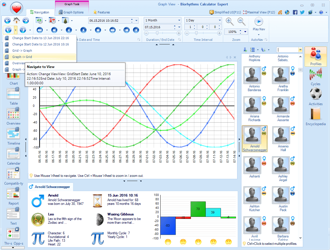This screenshot has height=250, width=330.
Task: Select 'Change Start Date to 12 Jun 2016 10:16'
Action: click(x=40, y=44)
